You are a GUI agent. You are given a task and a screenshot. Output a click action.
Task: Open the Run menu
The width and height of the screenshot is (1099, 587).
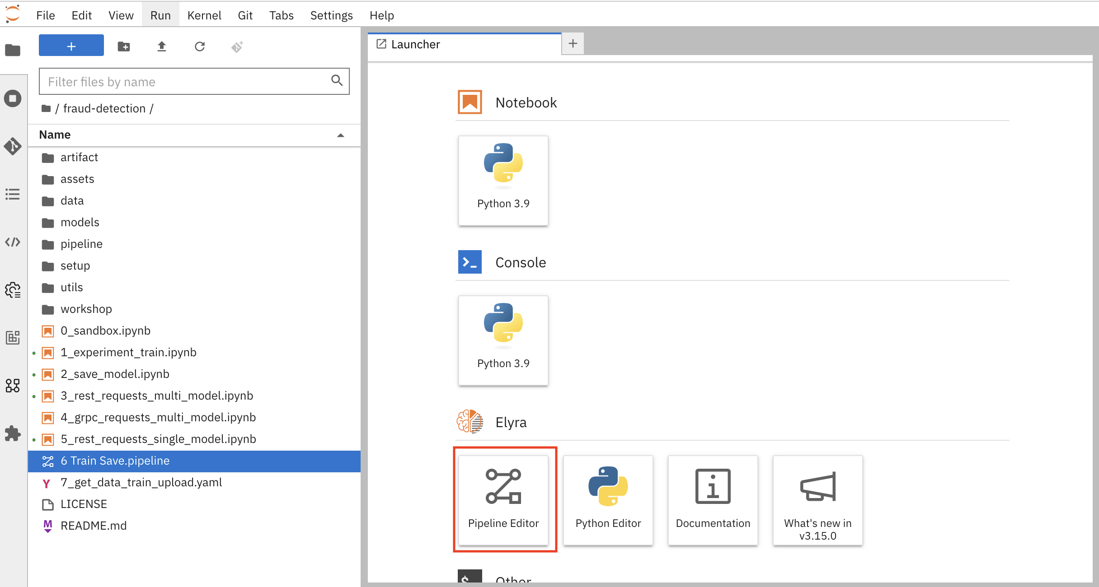[160, 14]
